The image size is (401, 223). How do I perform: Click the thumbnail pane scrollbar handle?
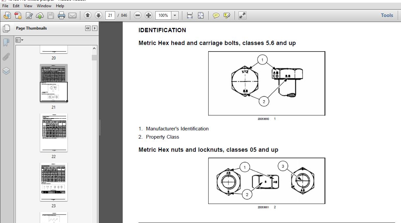94,57
